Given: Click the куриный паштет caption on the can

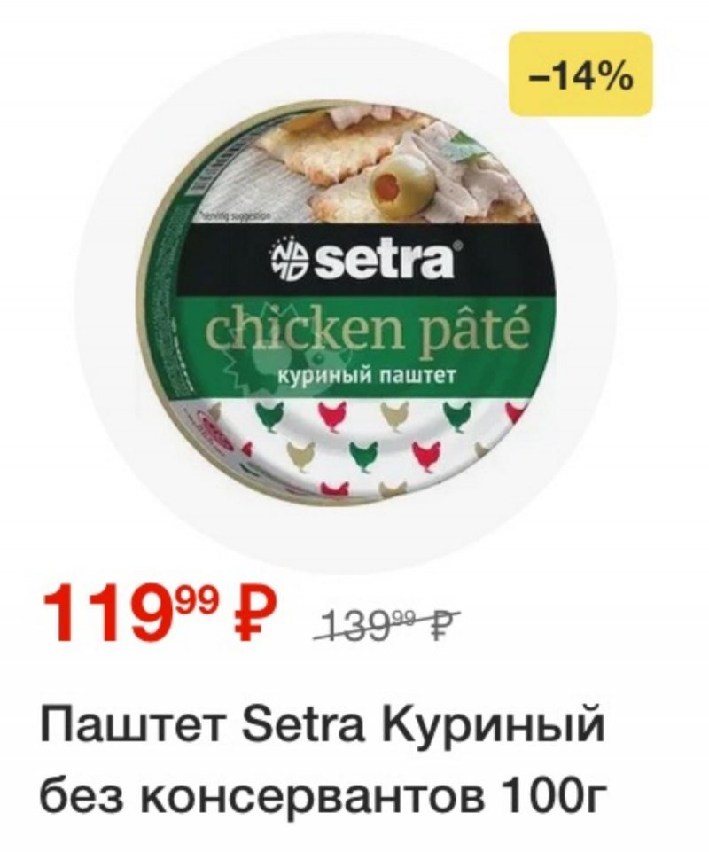Looking at the screenshot, I should point(367,376).
